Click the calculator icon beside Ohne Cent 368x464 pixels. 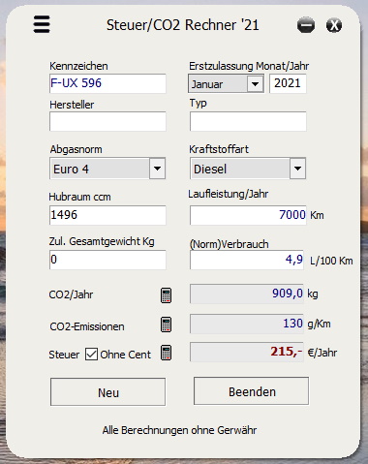tap(166, 353)
